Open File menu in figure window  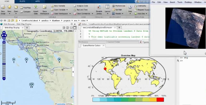[x=153, y=2]
